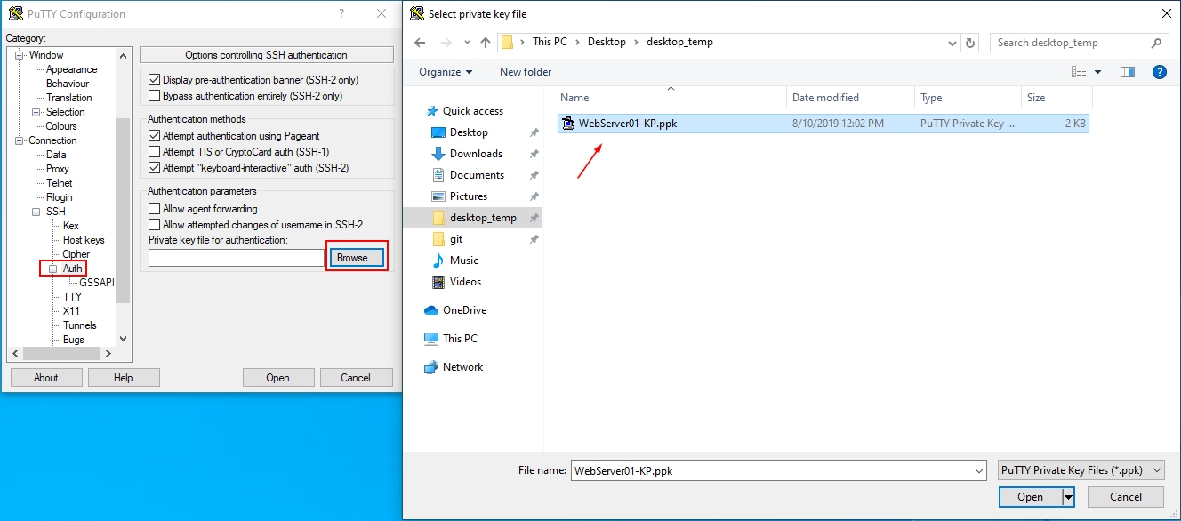Image resolution: width=1181 pixels, height=521 pixels.
Task: Open PuTTY Private Key Files type dropdown
Action: pyautogui.click(x=1081, y=470)
